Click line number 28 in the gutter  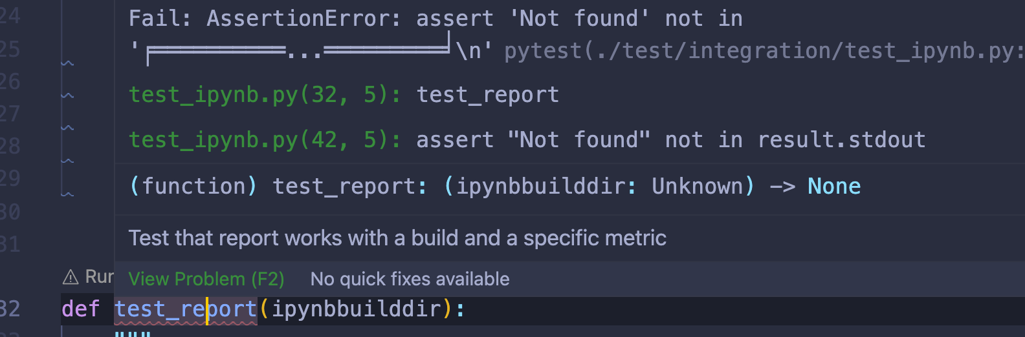point(10,146)
